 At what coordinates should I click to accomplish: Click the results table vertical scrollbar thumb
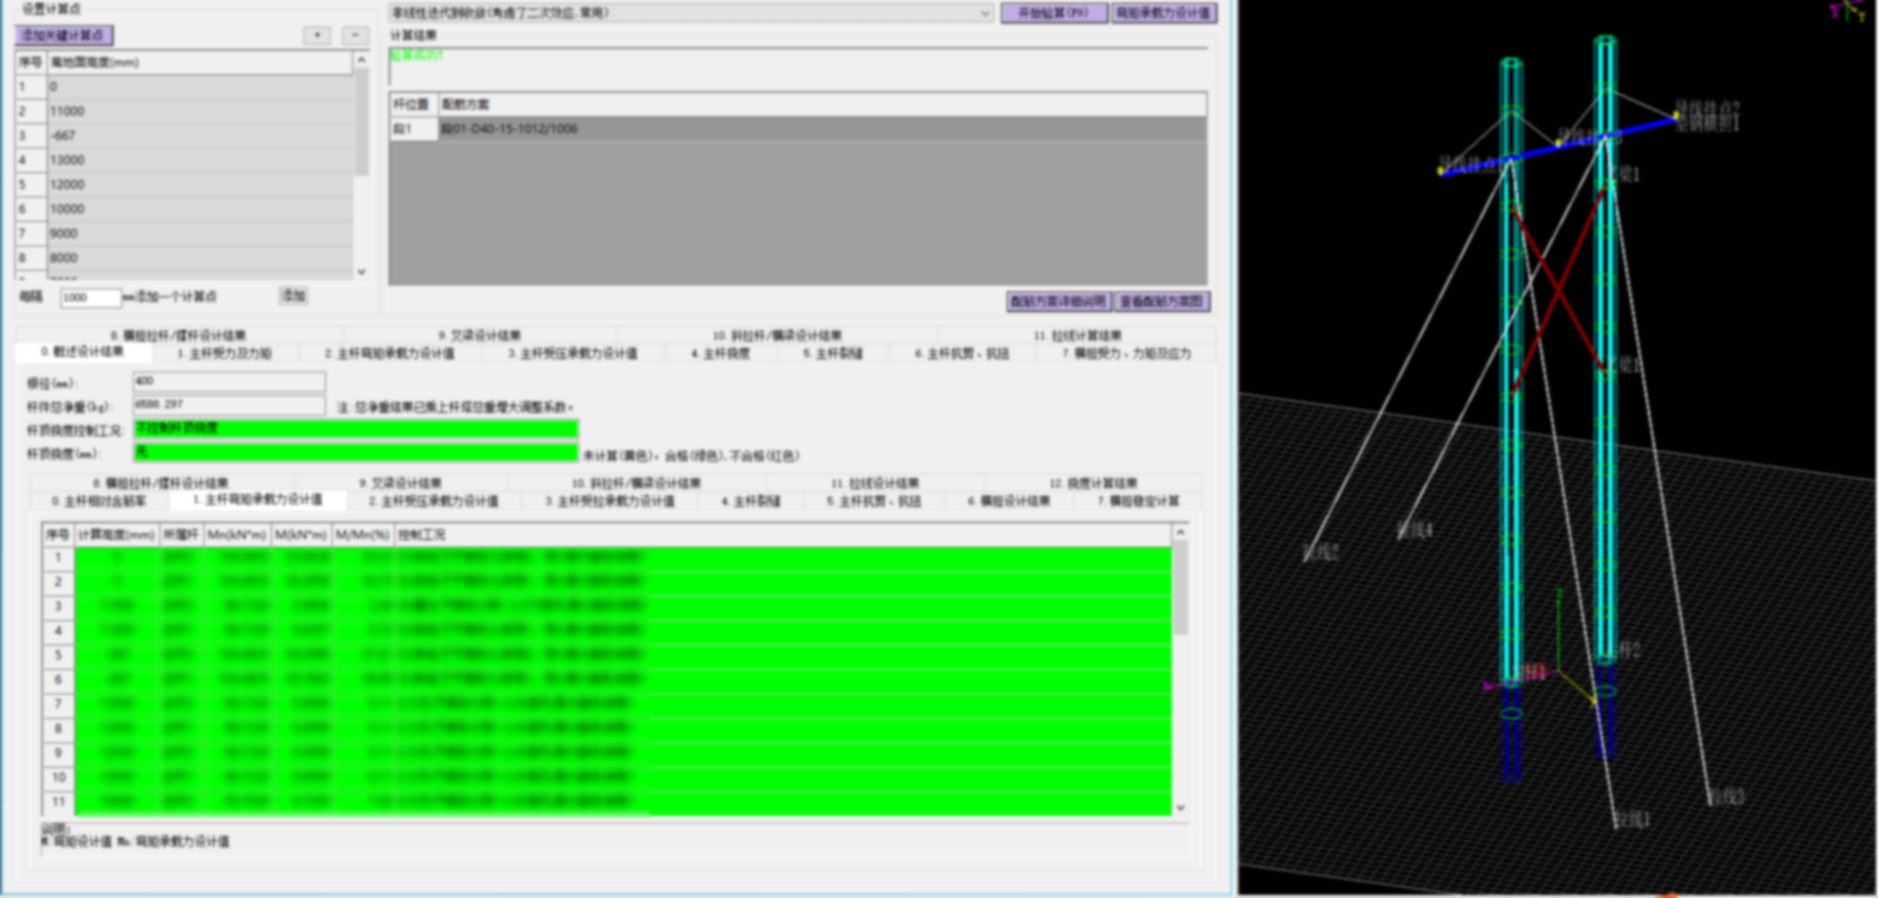click(x=1180, y=587)
